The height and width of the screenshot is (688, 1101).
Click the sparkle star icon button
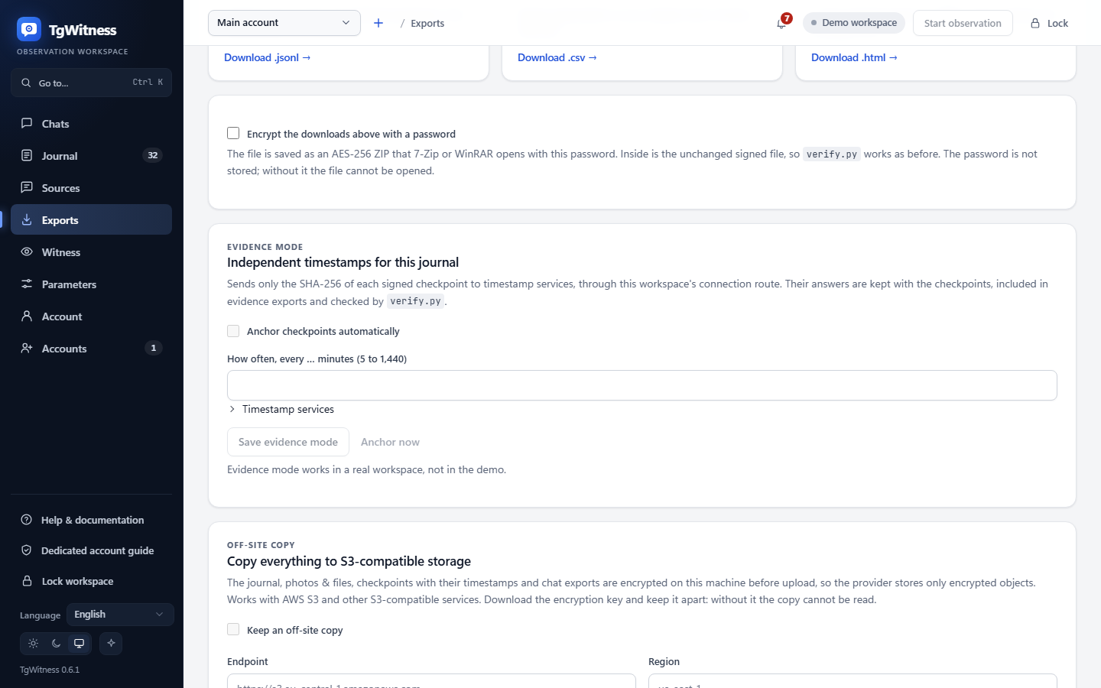111,643
